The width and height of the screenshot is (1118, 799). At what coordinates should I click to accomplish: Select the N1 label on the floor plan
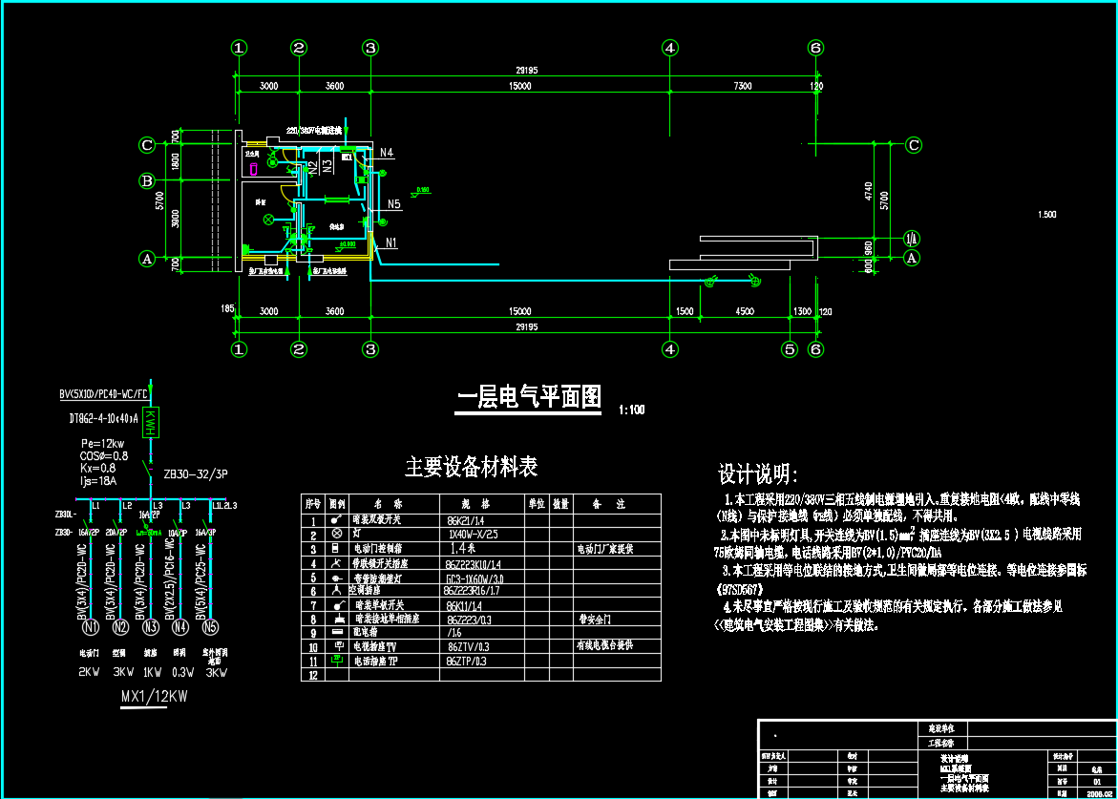point(390,243)
